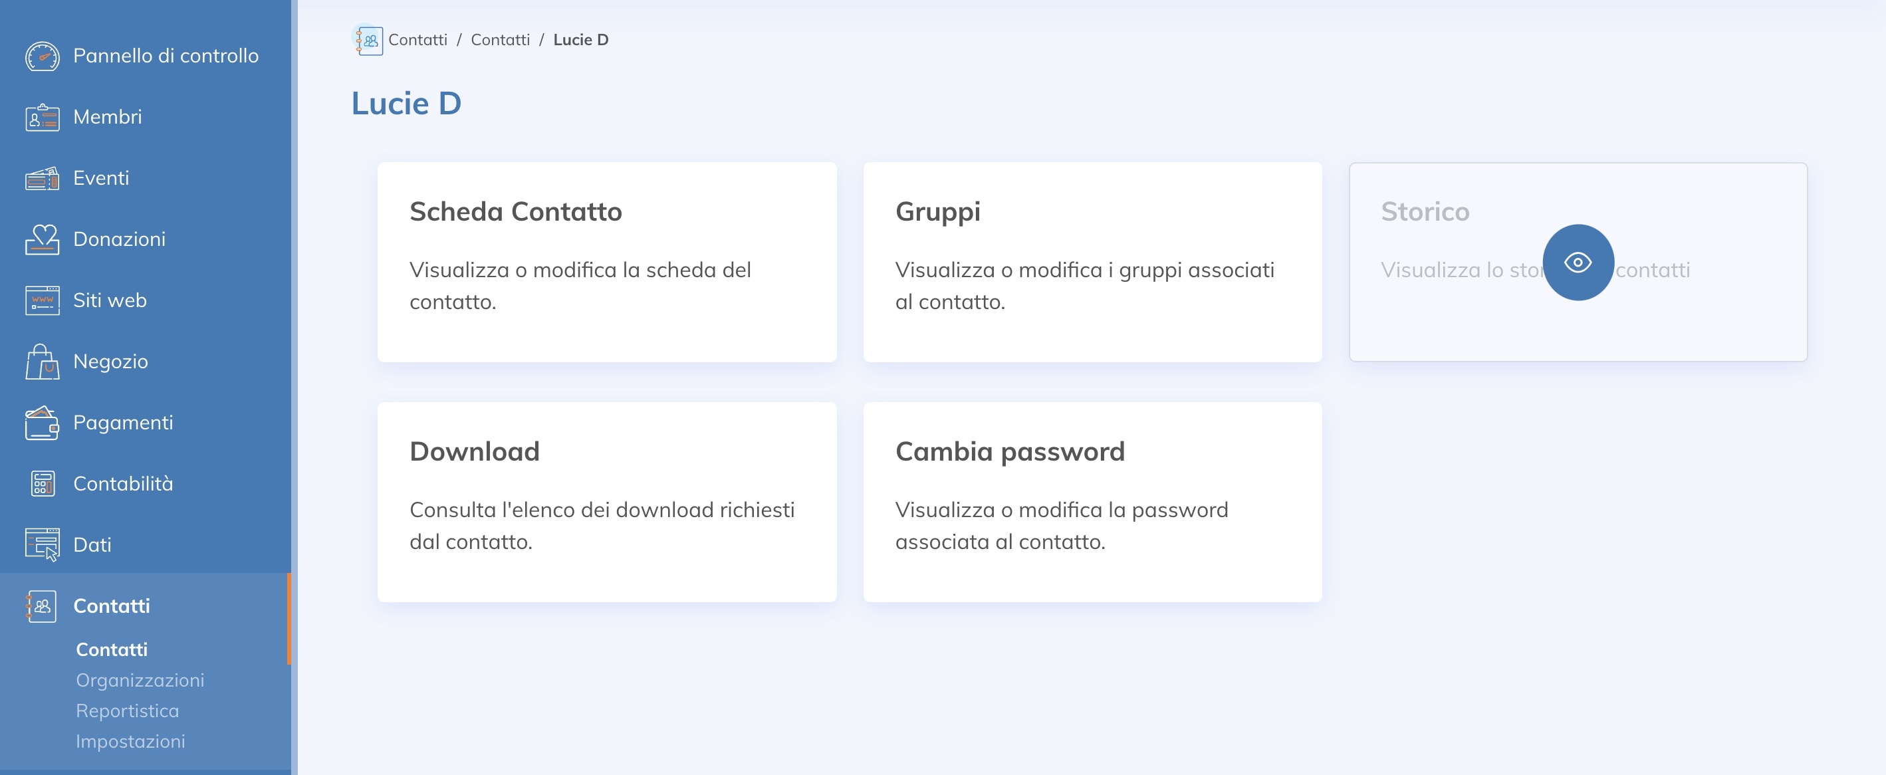Viewport: 1886px width, 775px height.
Task: Open Pagamenti via the wallet icon
Action: [x=43, y=422]
